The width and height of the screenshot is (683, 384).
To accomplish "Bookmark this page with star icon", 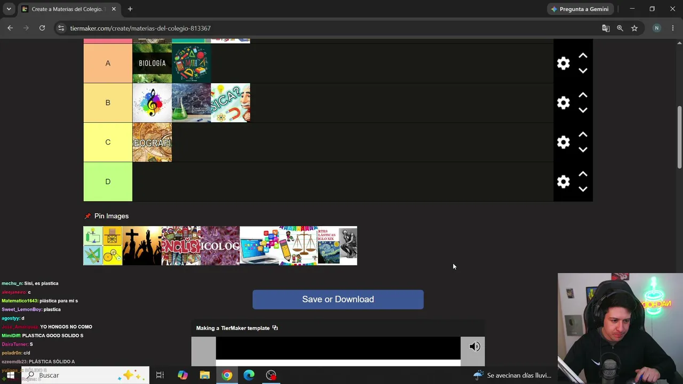I will 634,28.
